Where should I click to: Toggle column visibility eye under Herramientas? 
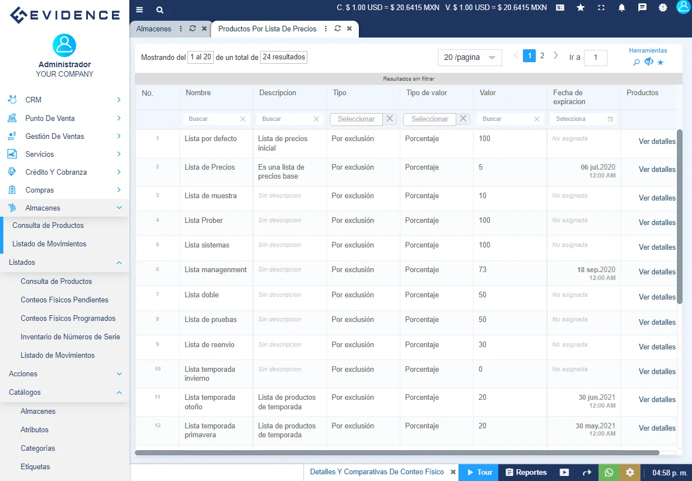point(649,62)
